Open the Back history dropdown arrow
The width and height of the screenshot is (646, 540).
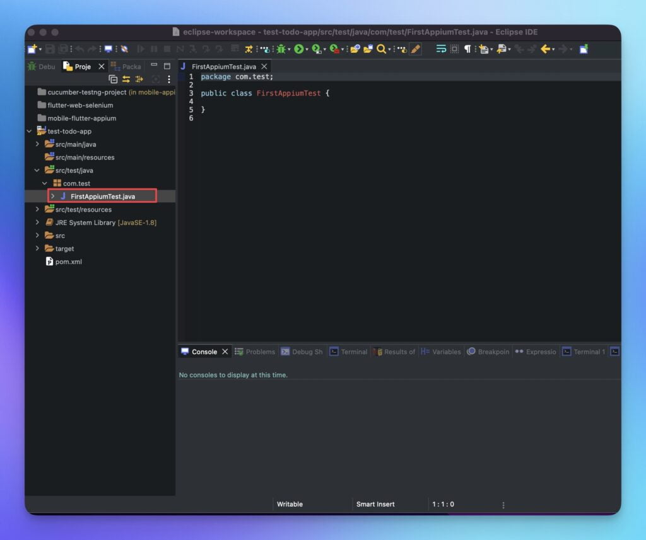click(553, 49)
